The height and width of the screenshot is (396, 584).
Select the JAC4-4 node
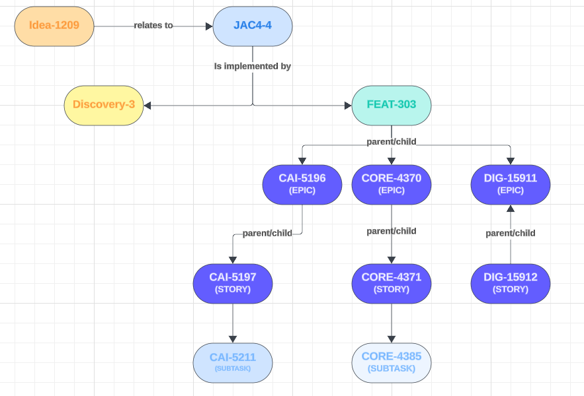[253, 26]
